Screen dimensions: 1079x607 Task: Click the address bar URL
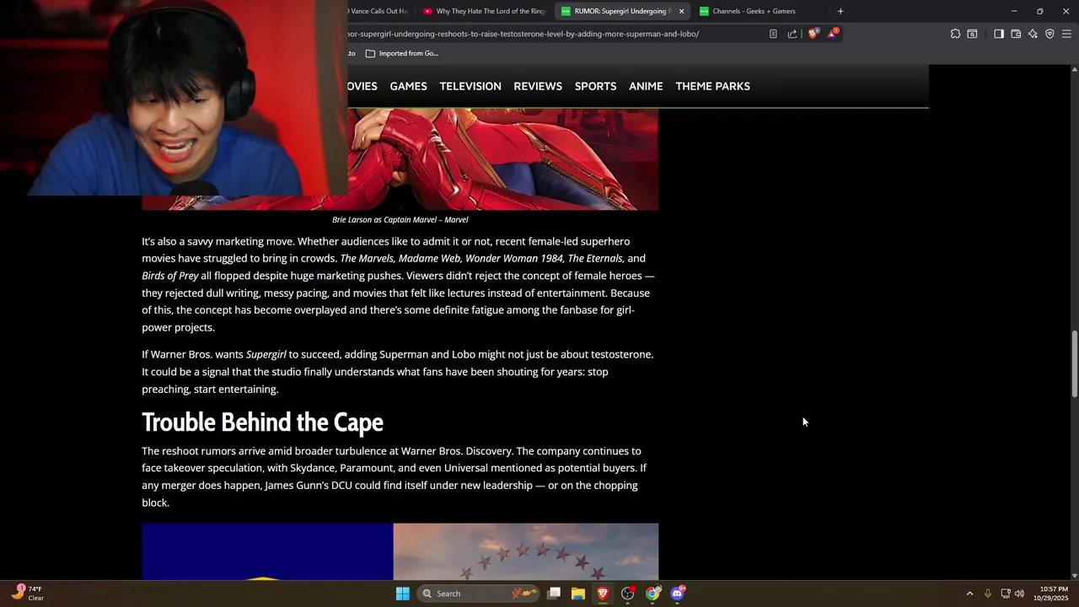pyautogui.click(x=523, y=34)
